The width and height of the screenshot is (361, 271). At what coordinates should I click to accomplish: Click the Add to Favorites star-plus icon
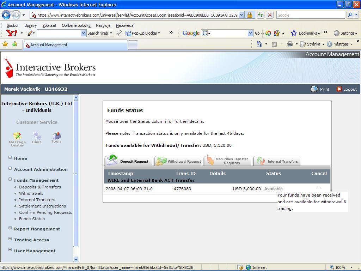[14, 44]
